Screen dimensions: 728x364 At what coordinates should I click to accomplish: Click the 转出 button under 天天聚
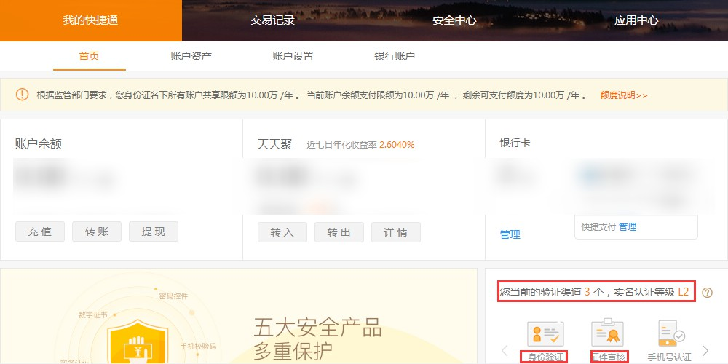pyautogui.click(x=339, y=232)
